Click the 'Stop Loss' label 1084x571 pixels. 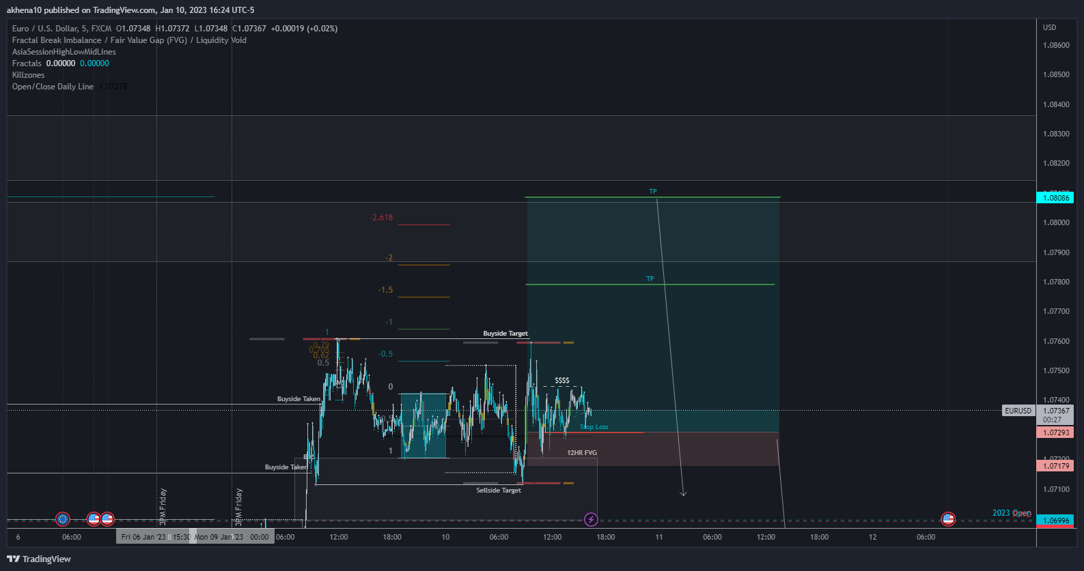point(594,427)
